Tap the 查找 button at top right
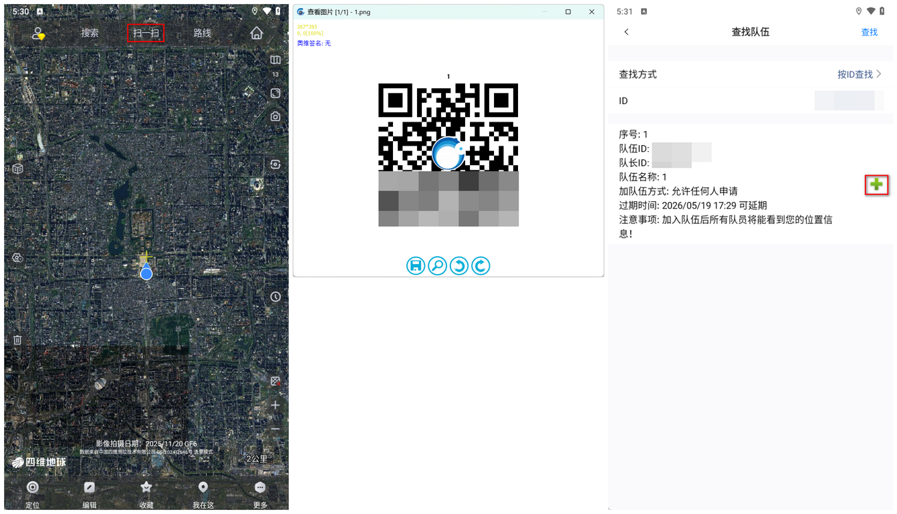The height and width of the screenshot is (514, 897). (869, 32)
